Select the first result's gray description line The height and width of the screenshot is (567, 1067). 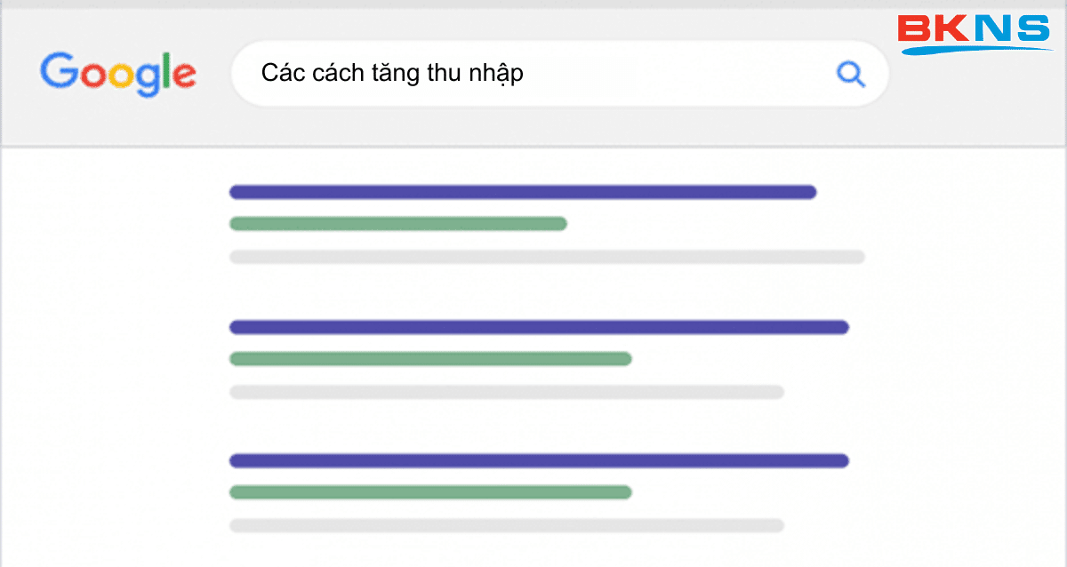(x=547, y=257)
